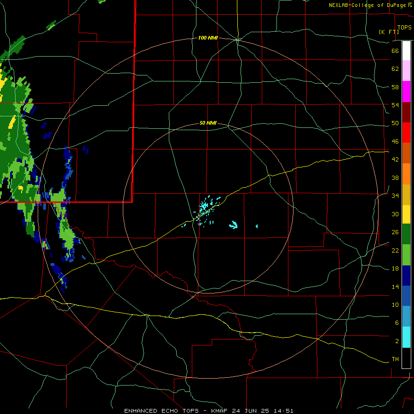The image size is (414, 414).
Task: Click the 38 value on the legend
Action: [x=395, y=178]
